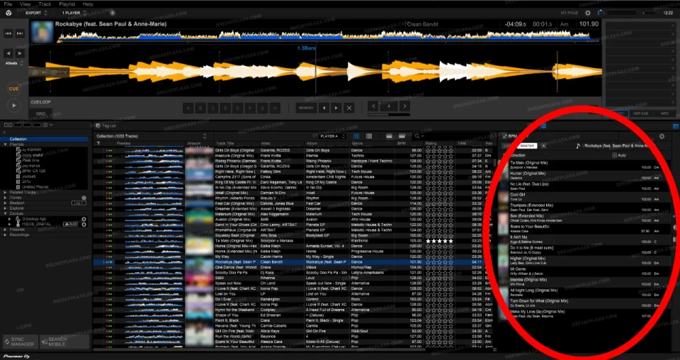Image resolution: width=680 pixels, height=360 pixels.
Task: Go to the next memory cue
Action: pos(336,108)
